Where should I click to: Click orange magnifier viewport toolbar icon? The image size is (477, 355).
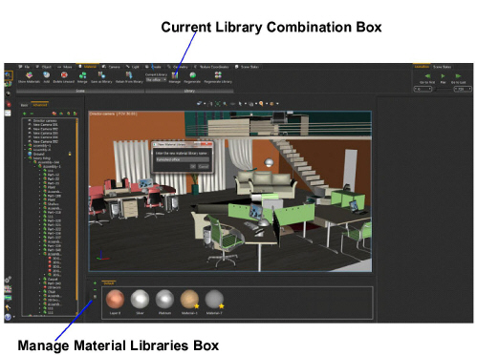[x=261, y=103]
